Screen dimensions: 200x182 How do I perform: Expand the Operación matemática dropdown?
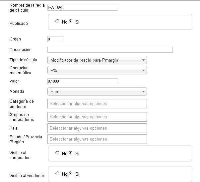97,70
